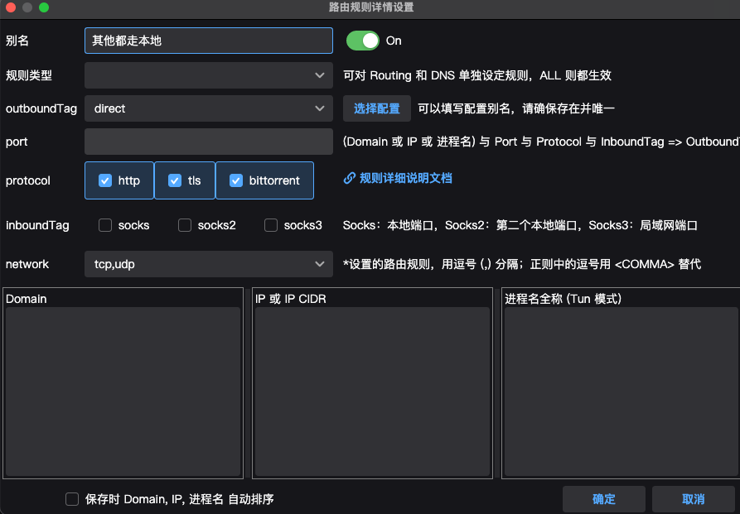Check the socks2 inboundTag option
740x514 pixels.
point(185,224)
